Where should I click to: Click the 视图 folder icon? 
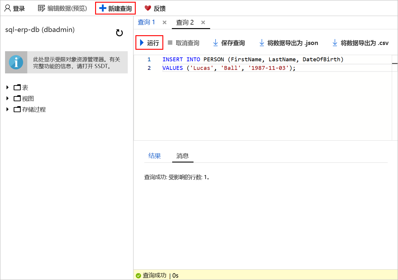pos(17,99)
